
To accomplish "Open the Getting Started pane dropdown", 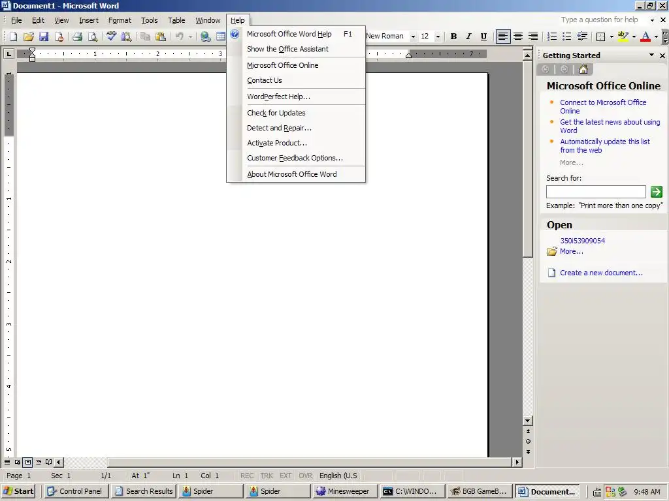I will (651, 55).
